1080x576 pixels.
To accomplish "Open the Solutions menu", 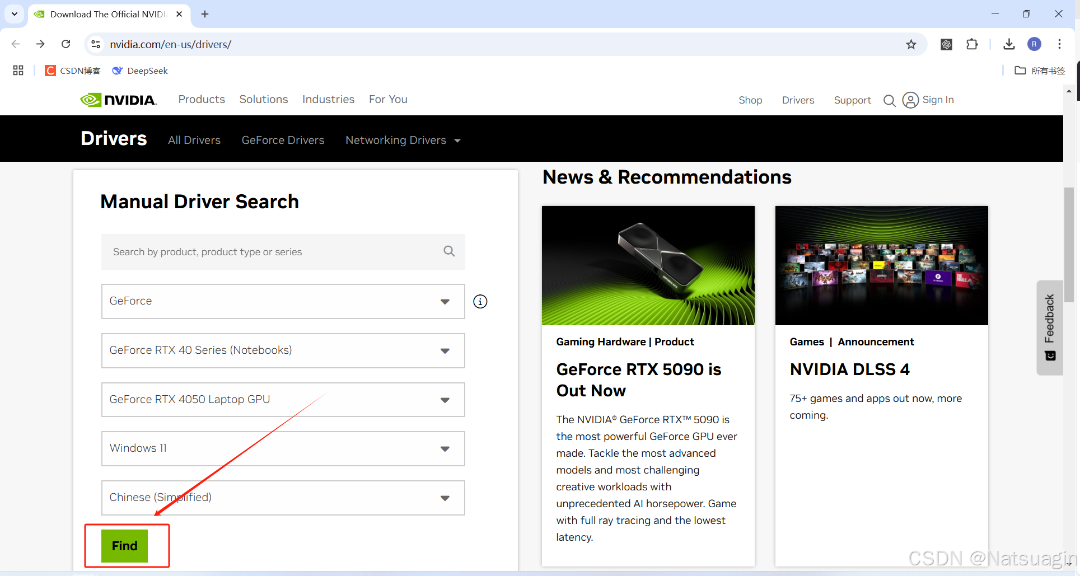I will [264, 99].
